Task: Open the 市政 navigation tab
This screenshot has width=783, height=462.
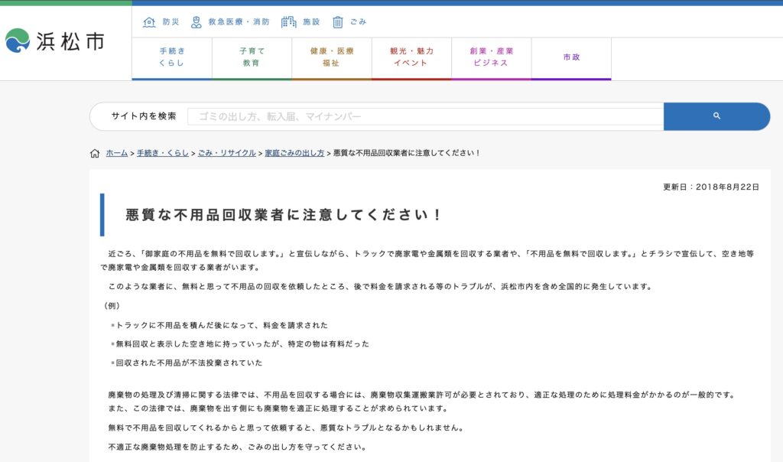Action: pyautogui.click(x=571, y=57)
